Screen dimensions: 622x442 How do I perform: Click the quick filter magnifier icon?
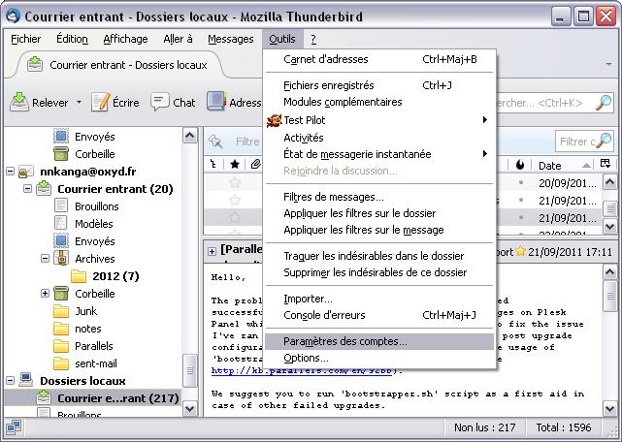pos(604,141)
